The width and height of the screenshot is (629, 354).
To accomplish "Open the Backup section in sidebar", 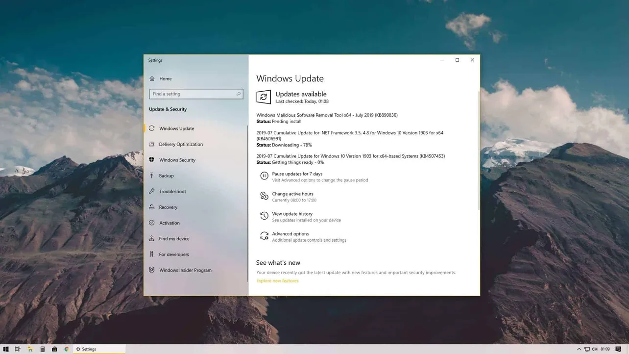I will tap(166, 176).
